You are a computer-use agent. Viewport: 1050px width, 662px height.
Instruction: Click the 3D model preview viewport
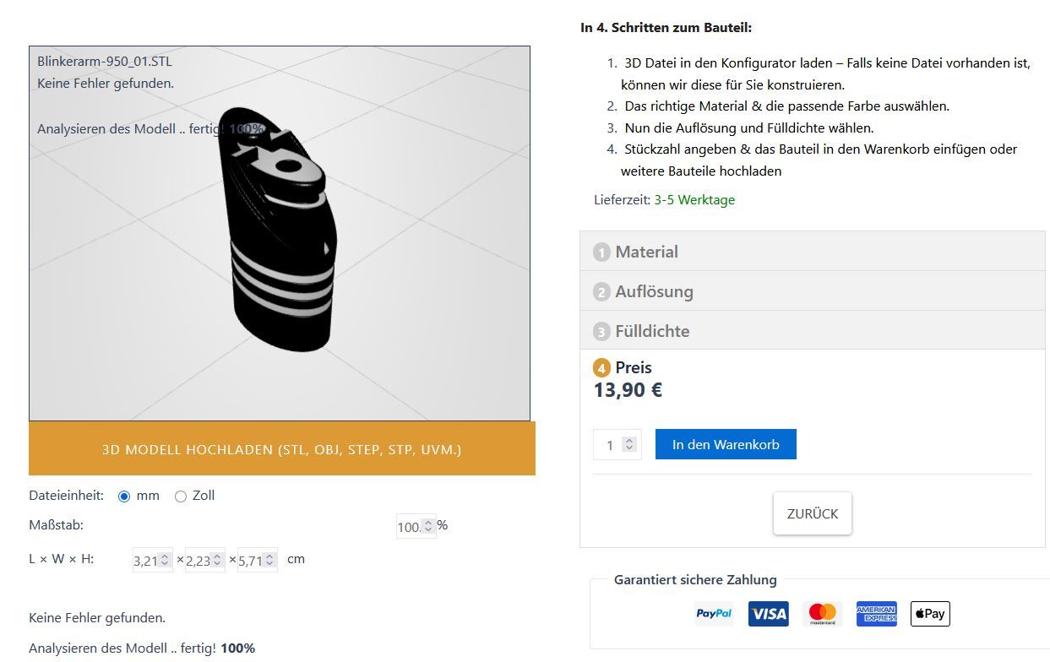(280, 233)
